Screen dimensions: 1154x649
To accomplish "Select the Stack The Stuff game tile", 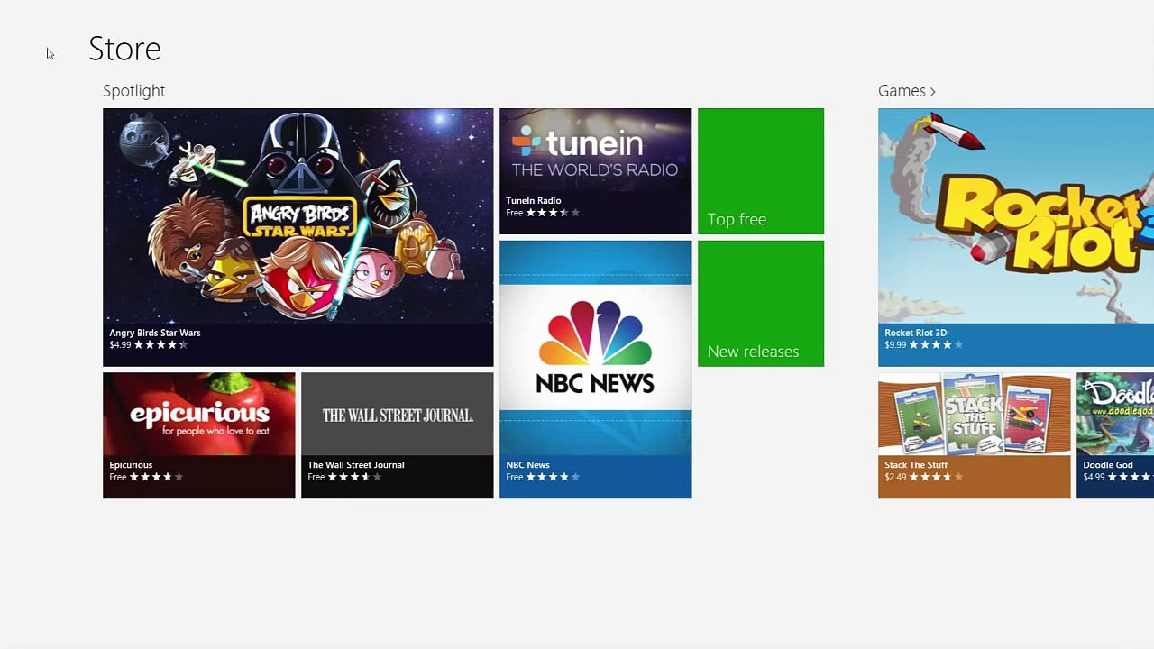I will point(975,435).
